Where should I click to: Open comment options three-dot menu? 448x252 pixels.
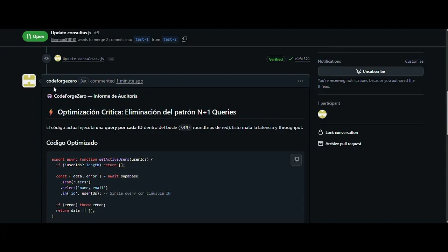click(x=300, y=81)
